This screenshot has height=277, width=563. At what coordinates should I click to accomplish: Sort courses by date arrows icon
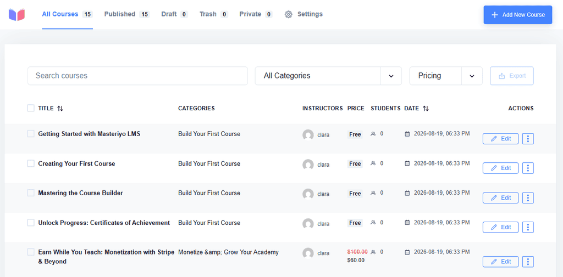tap(426, 108)
